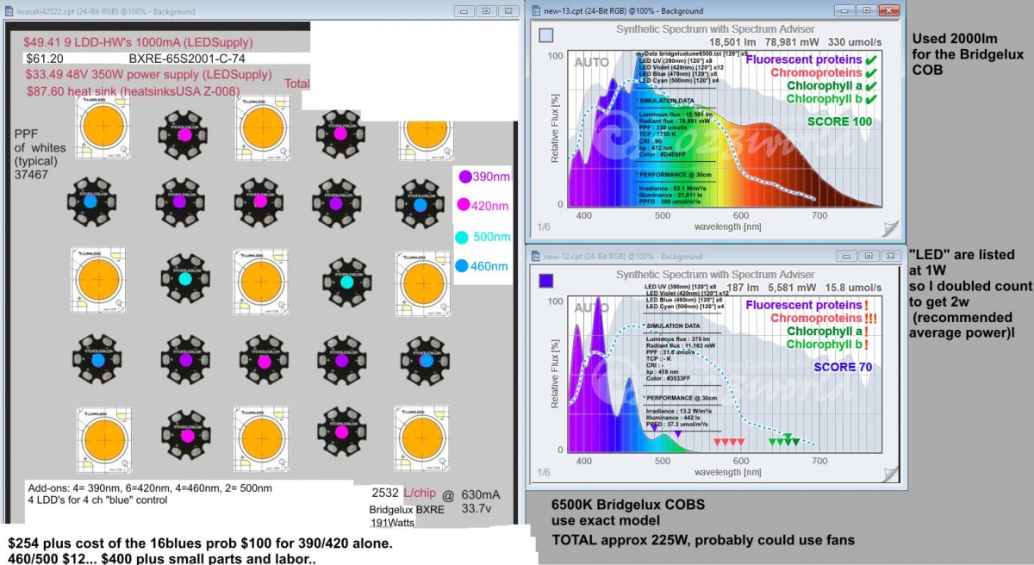Click the new-13.cpt title bar text
1034x565 pixels.
[623, 11]
